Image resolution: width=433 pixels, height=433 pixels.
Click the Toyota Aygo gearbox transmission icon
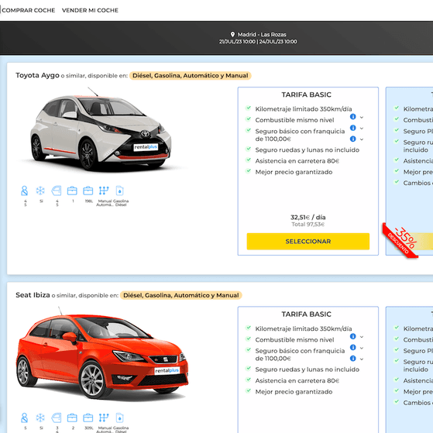coord(104,191)
